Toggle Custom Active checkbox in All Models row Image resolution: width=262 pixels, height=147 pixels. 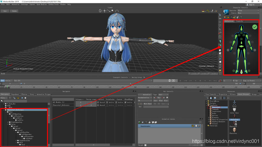click(x=116, y=102)
